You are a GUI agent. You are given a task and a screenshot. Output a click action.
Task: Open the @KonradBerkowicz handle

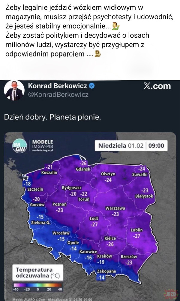tap(58, 95)
